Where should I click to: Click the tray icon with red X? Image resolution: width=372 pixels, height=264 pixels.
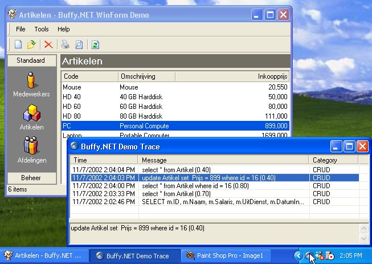[320, 255]
